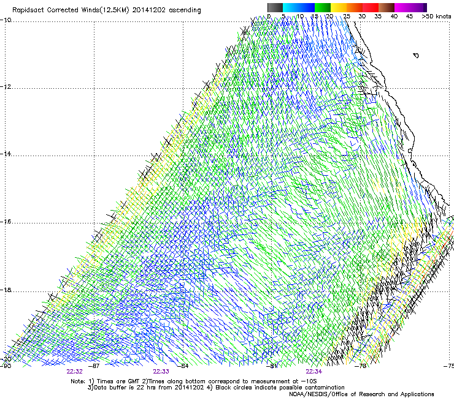Click the -81 longitude axis label
This screenshot has width=454, height=398.
point(272,366)
